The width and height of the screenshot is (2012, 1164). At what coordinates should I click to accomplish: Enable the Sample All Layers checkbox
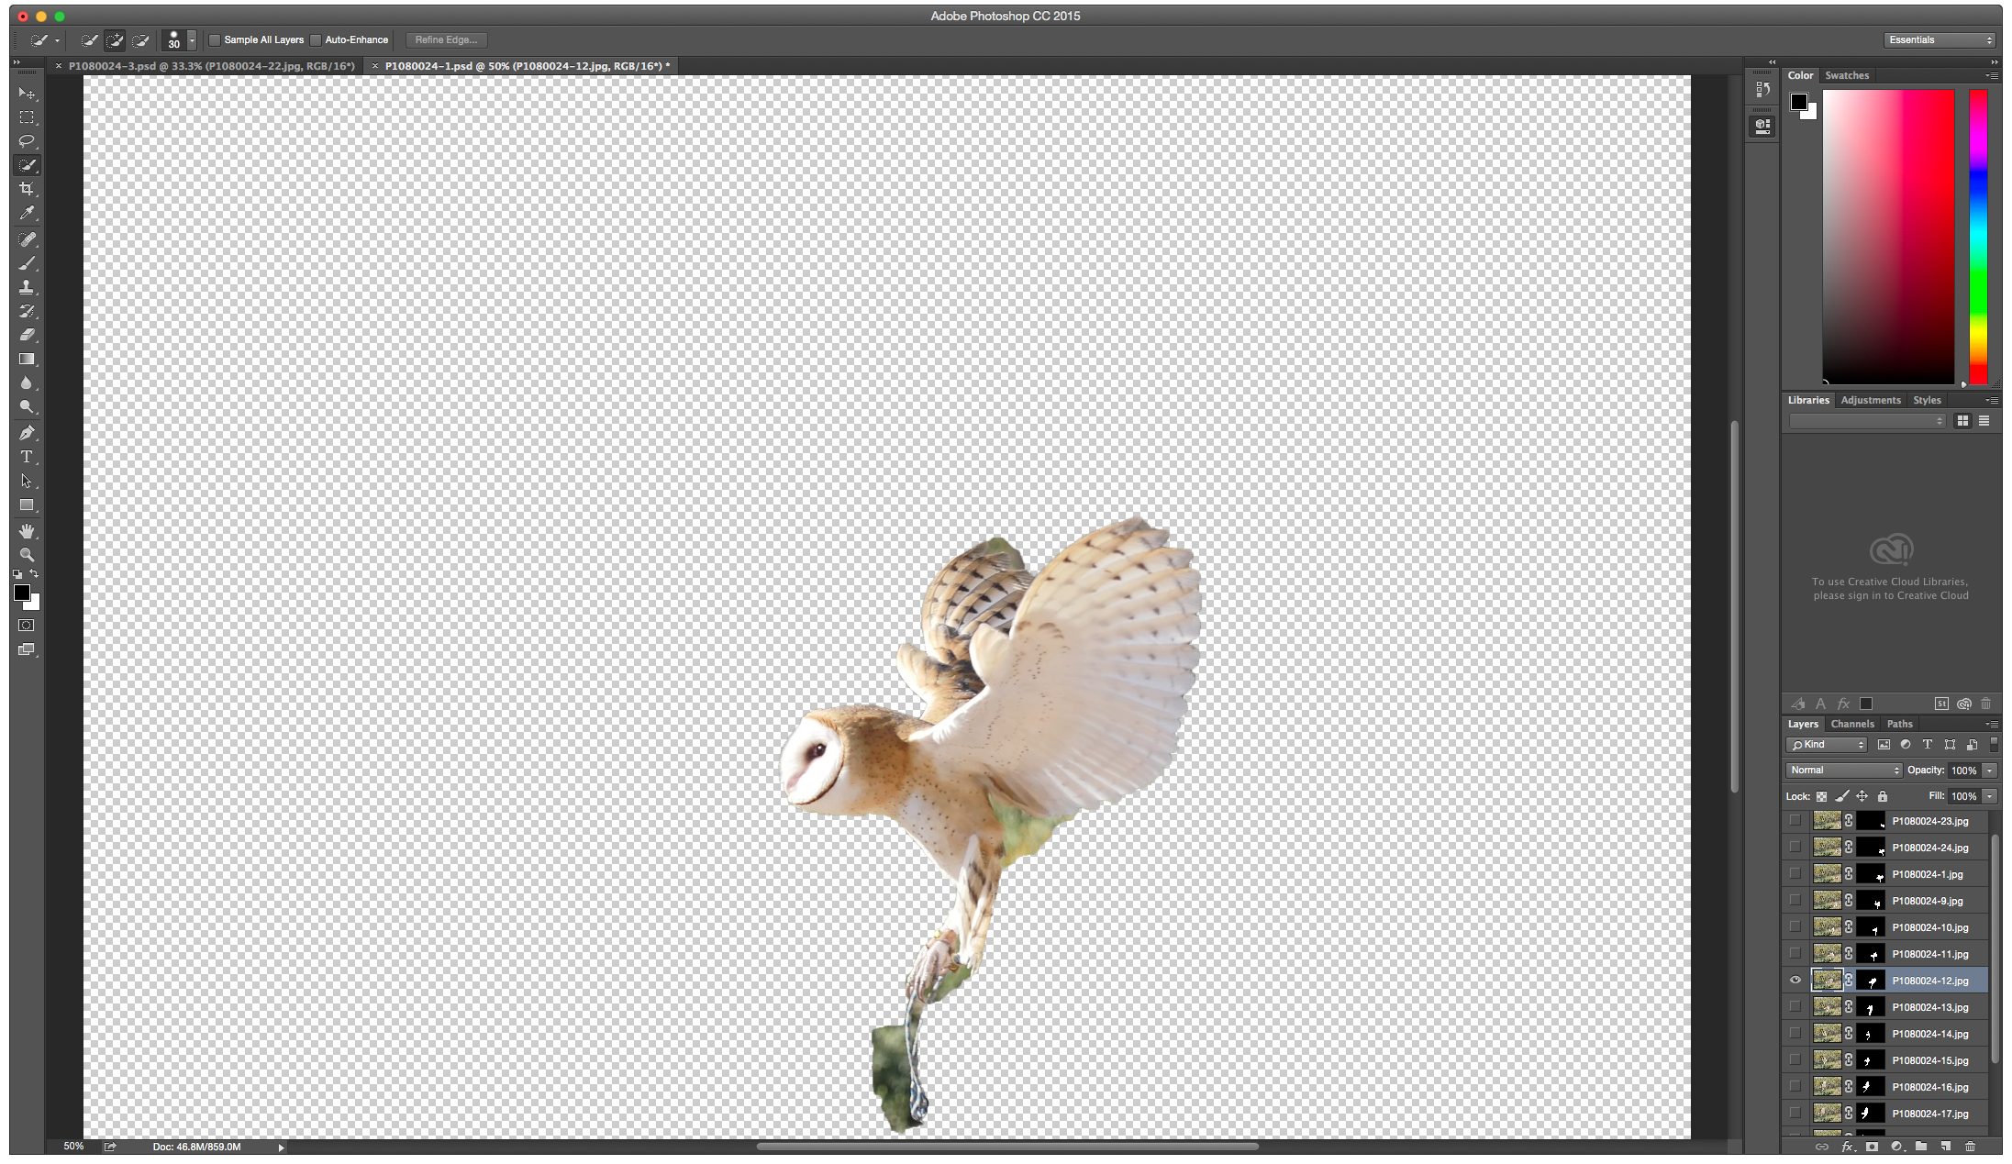pos(216,40)
